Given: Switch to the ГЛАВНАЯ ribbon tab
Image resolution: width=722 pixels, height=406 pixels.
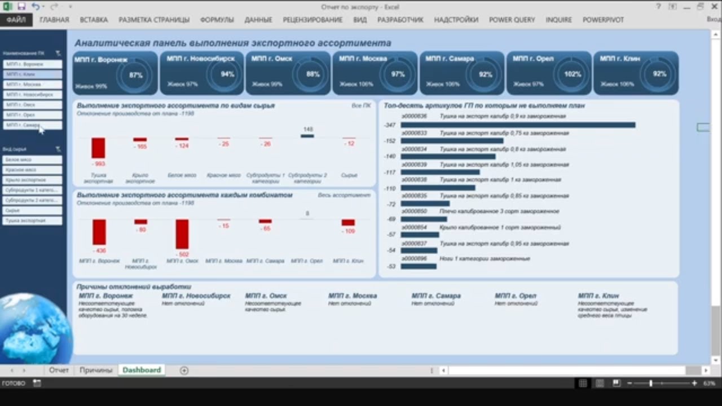Looking at the screenshot, I should tap(54, 20).
